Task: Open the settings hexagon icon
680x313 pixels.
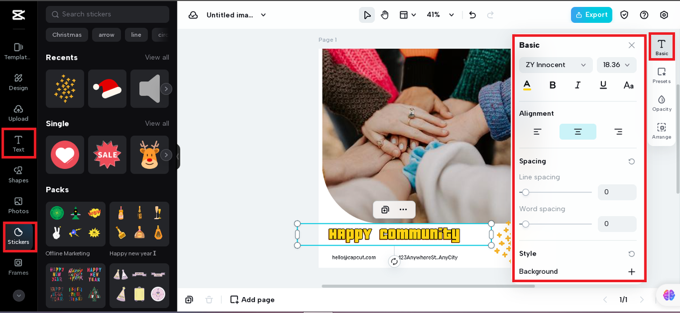Action: tap(664, 15)
